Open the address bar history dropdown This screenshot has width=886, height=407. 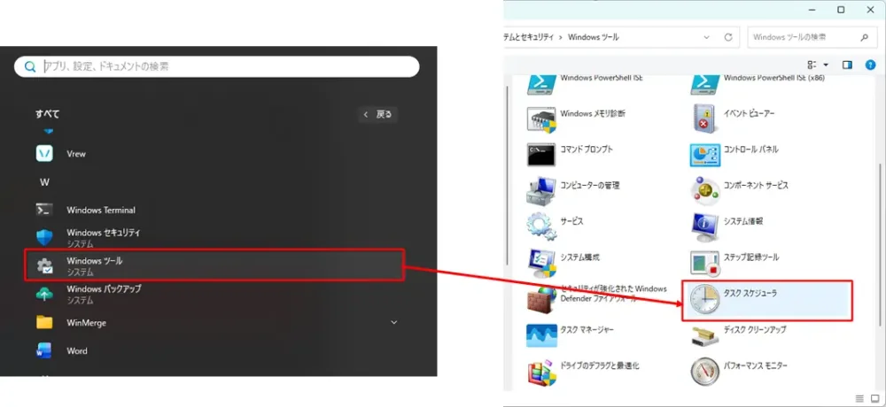tap(705, 37)
